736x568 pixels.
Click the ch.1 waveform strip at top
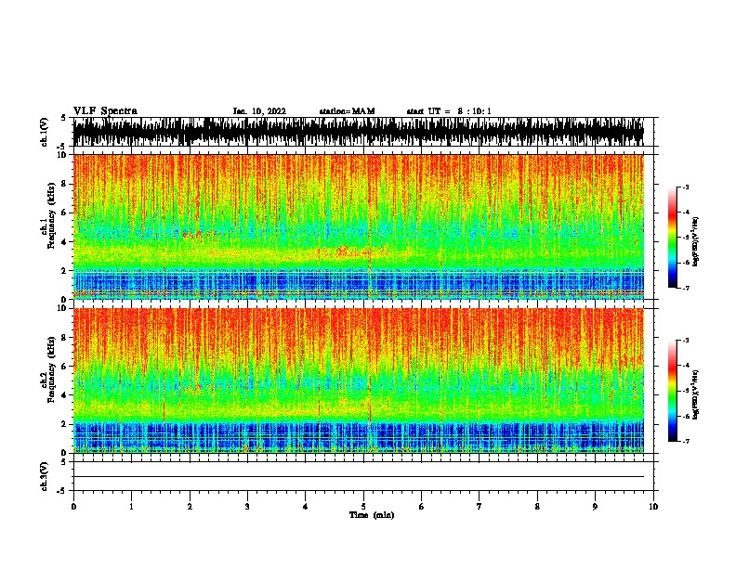click(x=359, y=132)
